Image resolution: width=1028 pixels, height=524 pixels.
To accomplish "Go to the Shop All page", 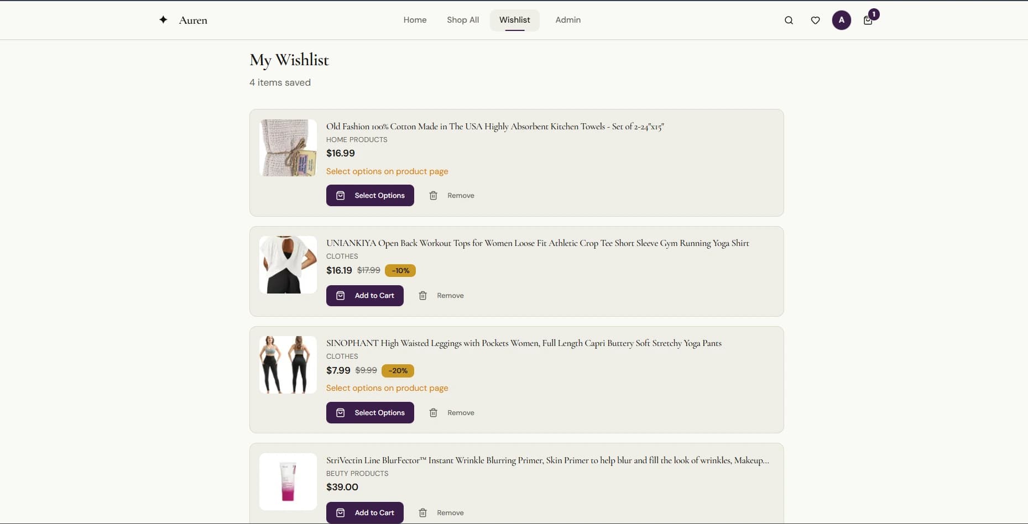I will 462,20.
